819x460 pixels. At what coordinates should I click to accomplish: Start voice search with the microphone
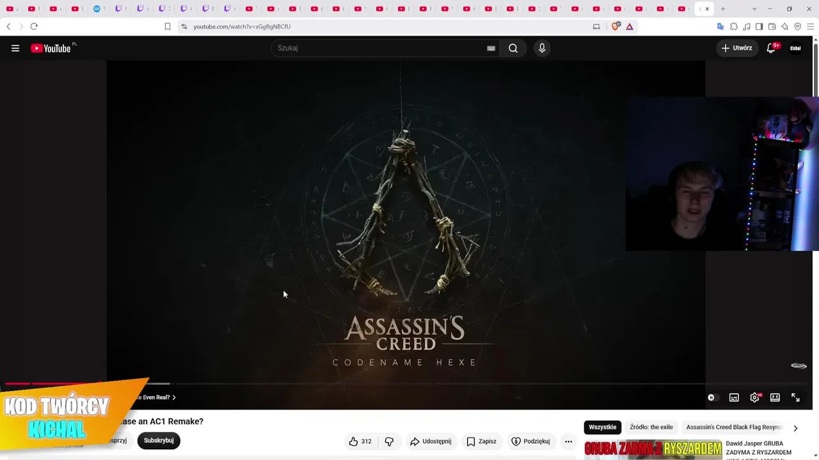(542, 48)
